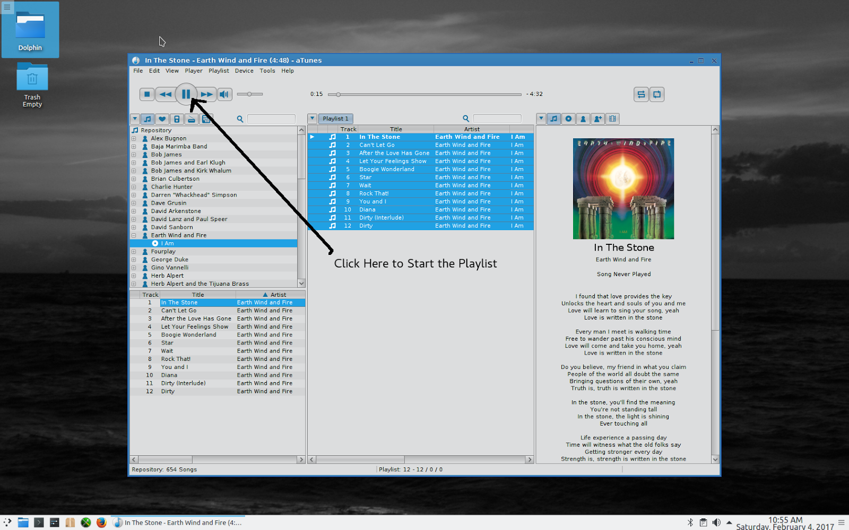Sort playlist by Artist column header
This screenshot has width=849, height=530.
pyautogui.click(x=472, y=129)
